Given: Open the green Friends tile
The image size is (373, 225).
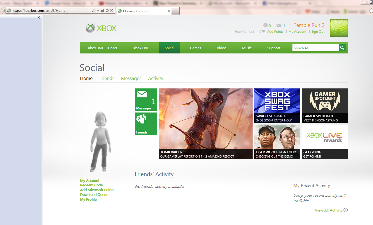Looking at the screenshot, I should (146, 124).
